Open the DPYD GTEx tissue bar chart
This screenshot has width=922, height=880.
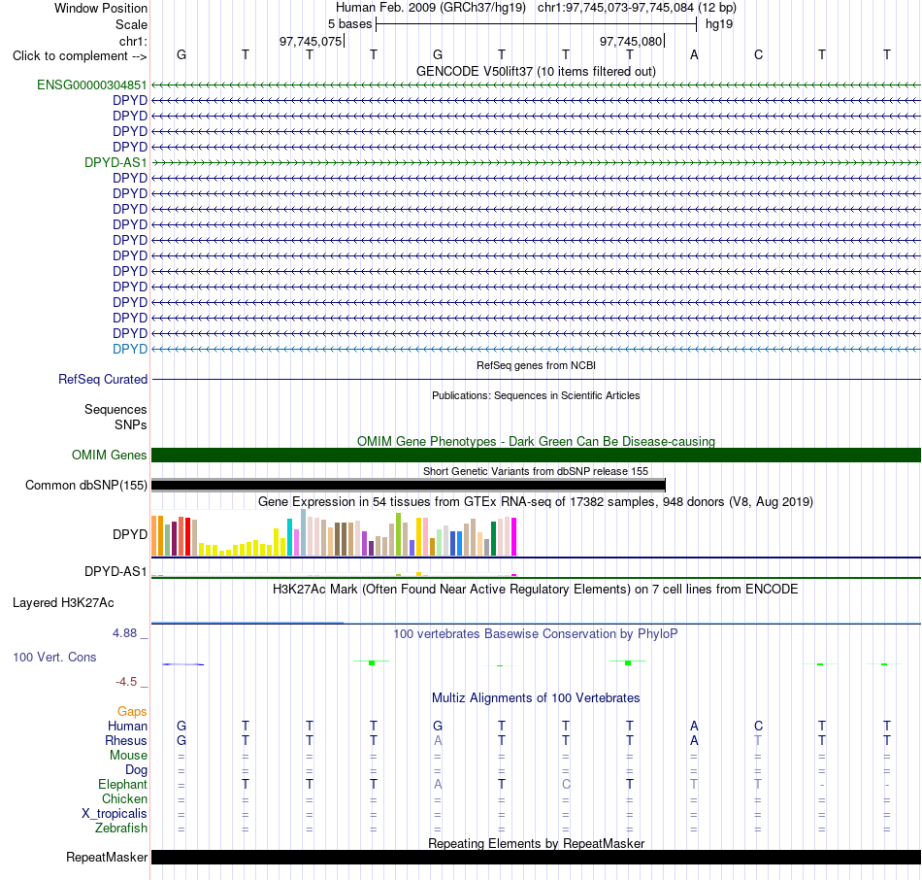[334, 532]
